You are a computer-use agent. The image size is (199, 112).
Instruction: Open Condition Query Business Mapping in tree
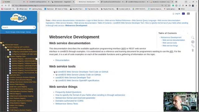coord(21,80)
